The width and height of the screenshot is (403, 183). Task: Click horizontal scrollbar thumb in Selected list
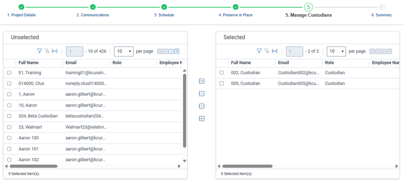point(247,167)
